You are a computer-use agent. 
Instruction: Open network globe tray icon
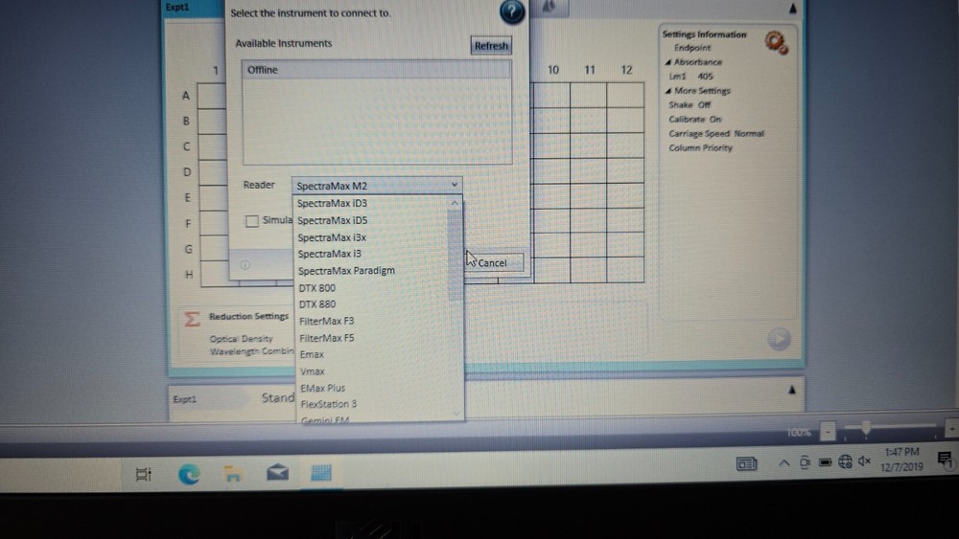tap(845, 461)
